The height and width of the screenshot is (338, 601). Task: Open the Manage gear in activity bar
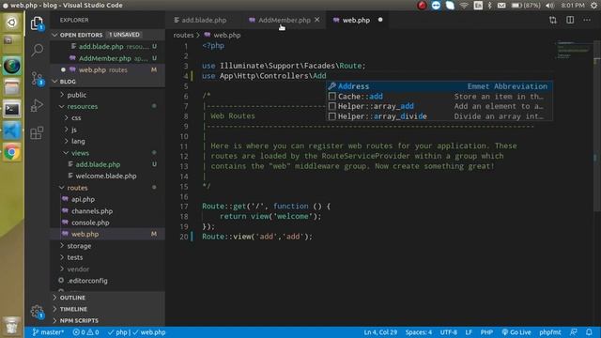pyautogui.click(x=37, y=312)
